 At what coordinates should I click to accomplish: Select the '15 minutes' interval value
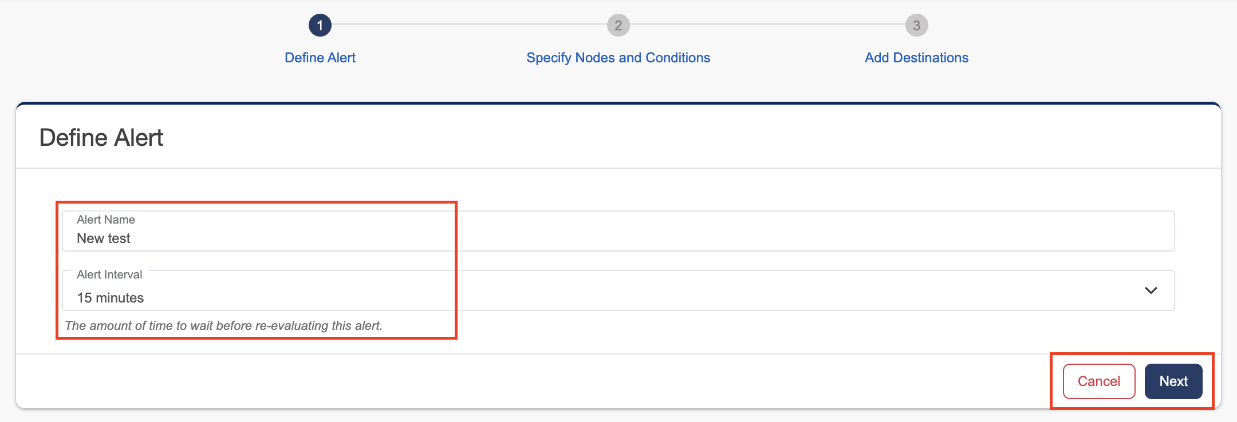point(111,298)
